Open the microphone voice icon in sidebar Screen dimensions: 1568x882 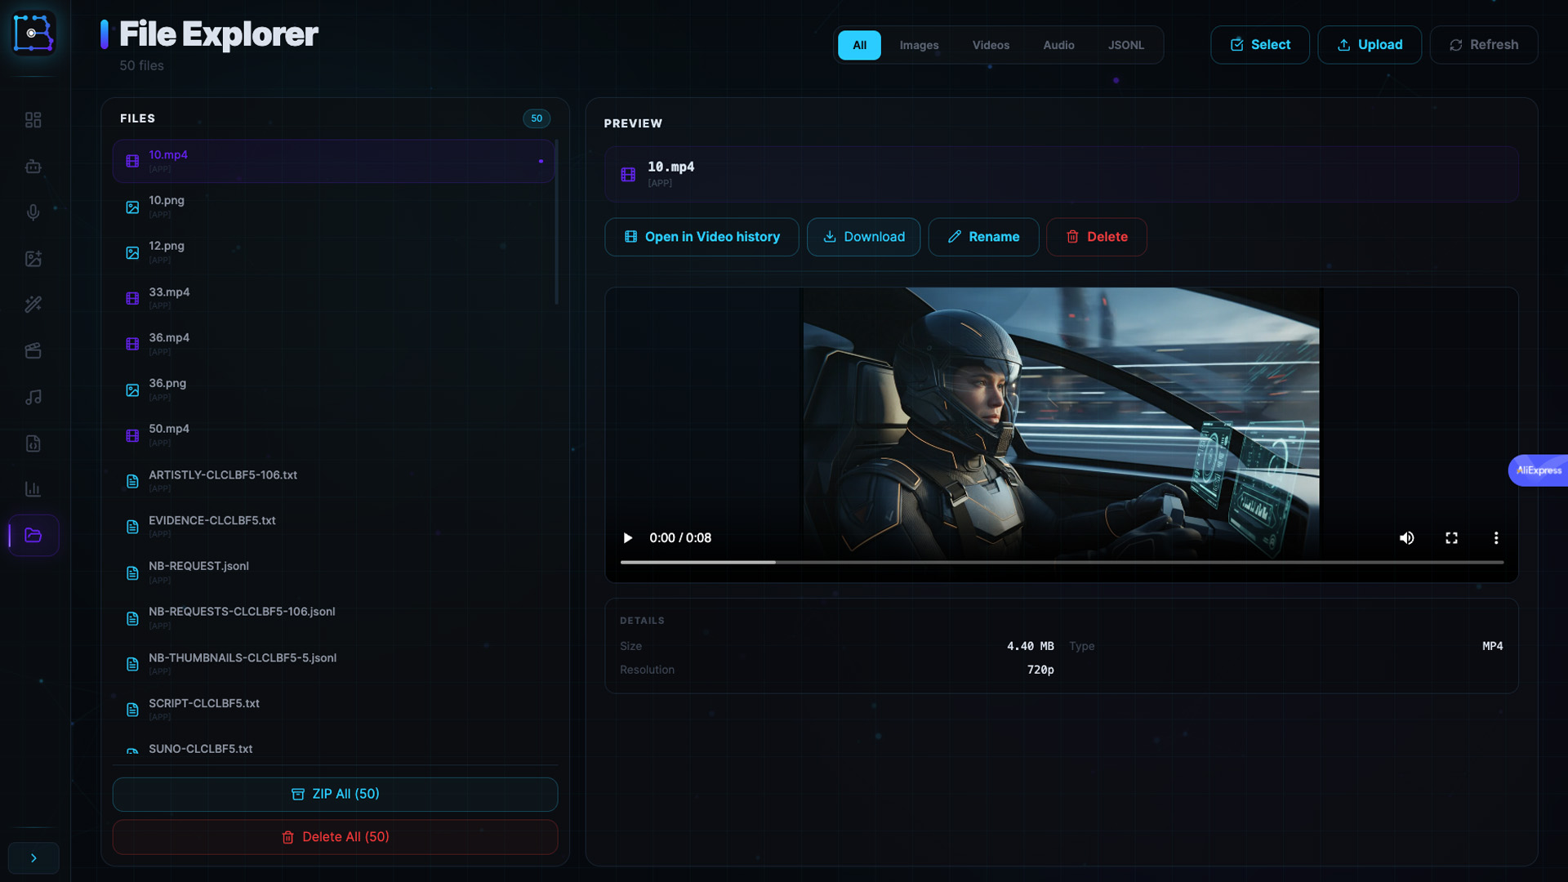33,212
